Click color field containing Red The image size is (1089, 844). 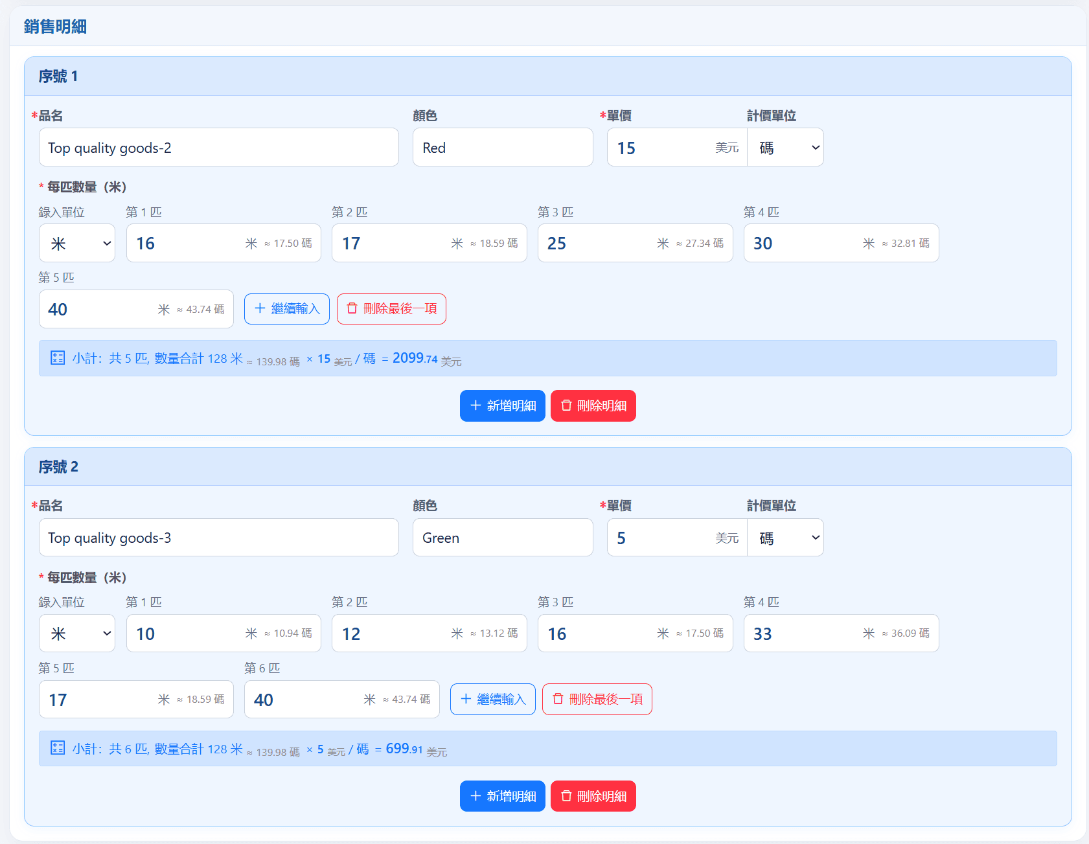(503, 147)
